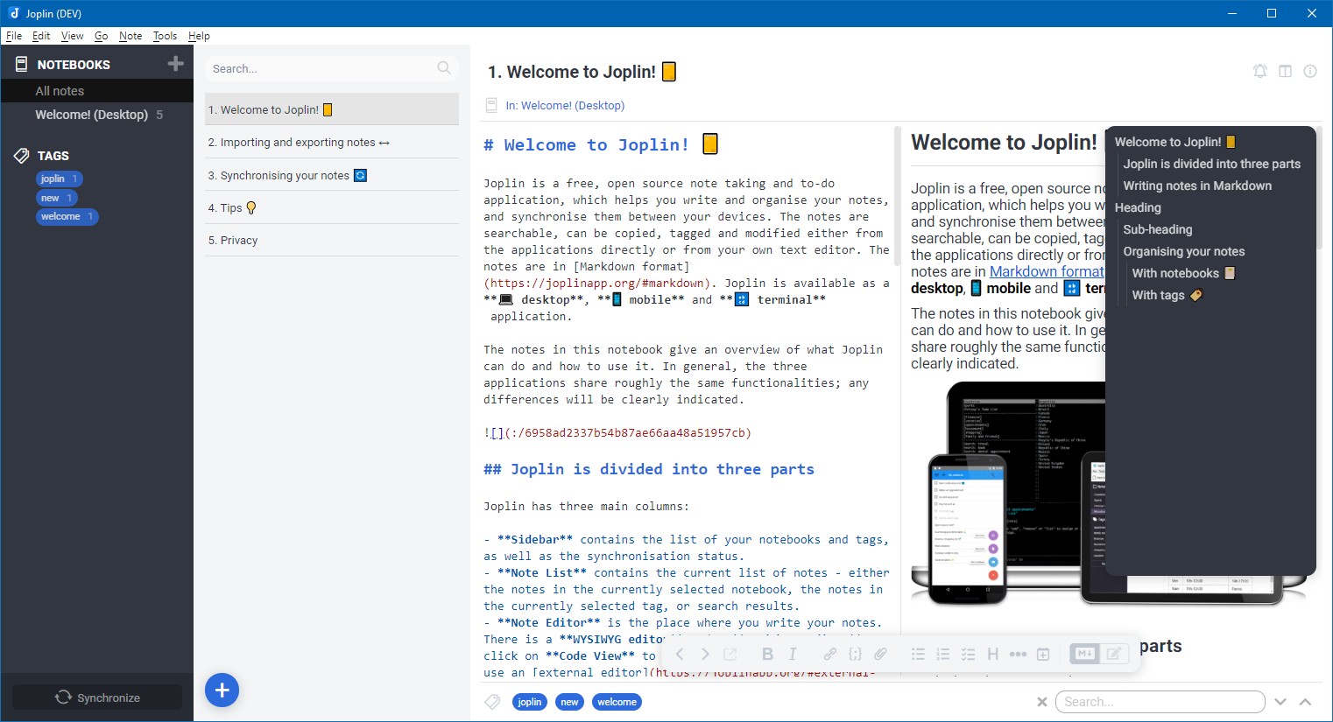This screenshot has width=1333, height=722.
Task: Start synchronisation with Synchronize button
Action: [97, 697]
